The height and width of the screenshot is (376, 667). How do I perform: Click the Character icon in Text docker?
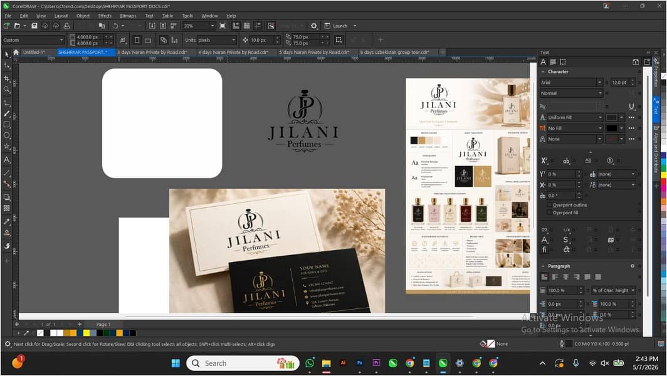pos(544,62)
